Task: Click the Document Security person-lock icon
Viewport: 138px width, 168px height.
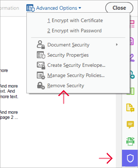Action: [x=41, y=44]
